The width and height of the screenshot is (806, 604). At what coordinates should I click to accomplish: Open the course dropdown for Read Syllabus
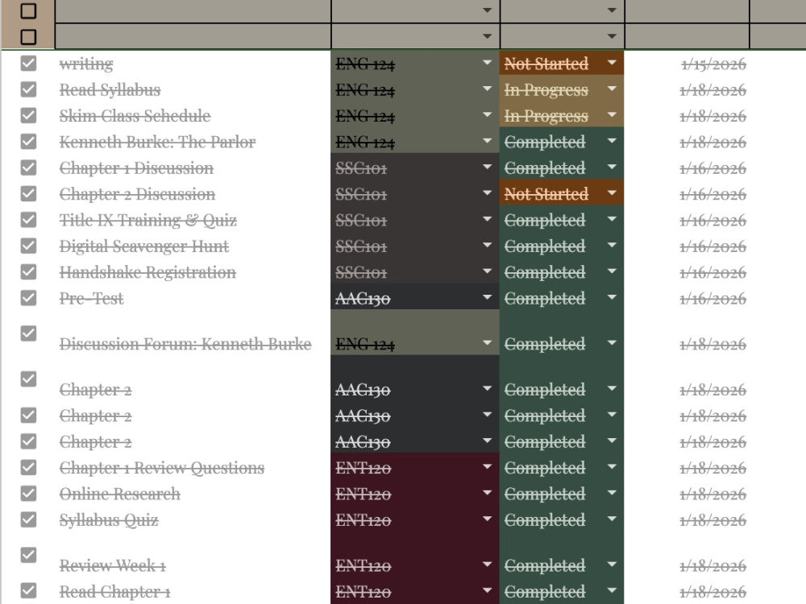[x=487, y=89]
